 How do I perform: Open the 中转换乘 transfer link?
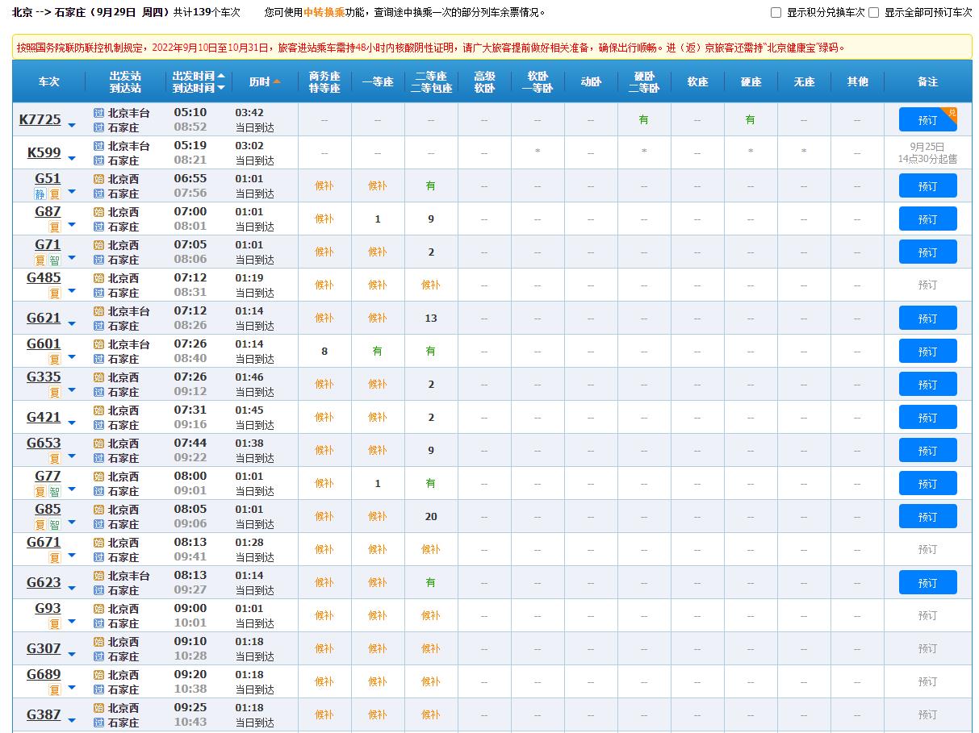coord(324,13)
